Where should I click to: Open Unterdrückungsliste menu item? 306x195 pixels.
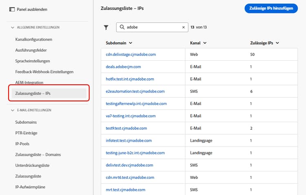(x=32, y=165)
